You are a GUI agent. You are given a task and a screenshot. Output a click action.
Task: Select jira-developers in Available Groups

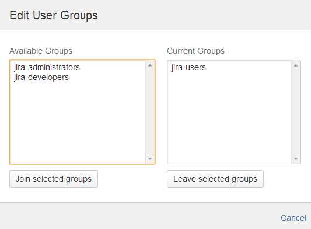click(x=41, y=77)
